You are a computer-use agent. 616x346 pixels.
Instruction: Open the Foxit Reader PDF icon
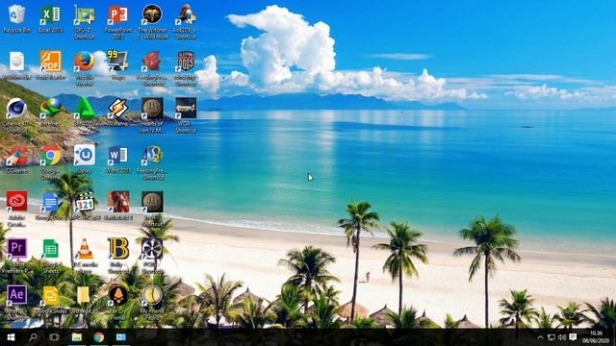pos(50,62)
